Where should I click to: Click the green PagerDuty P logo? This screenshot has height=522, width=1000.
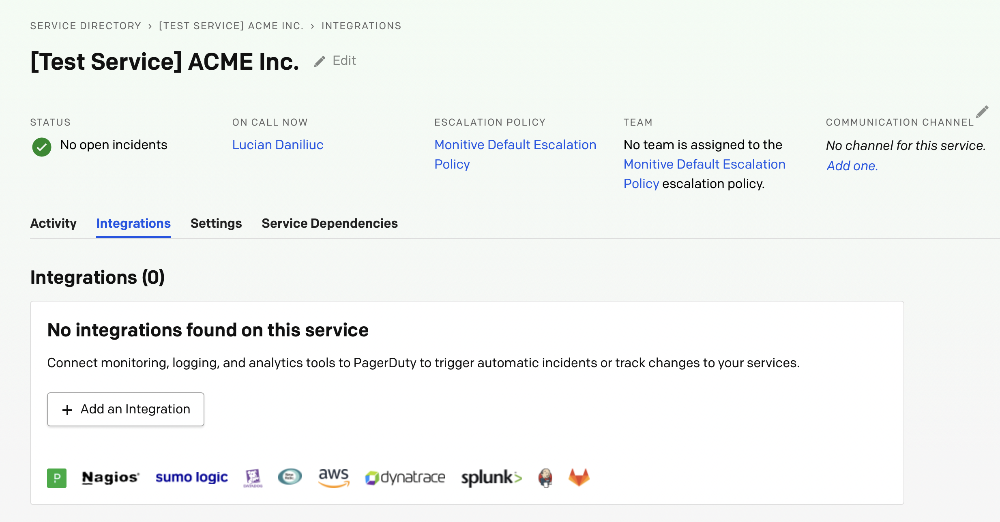(57, 478)
